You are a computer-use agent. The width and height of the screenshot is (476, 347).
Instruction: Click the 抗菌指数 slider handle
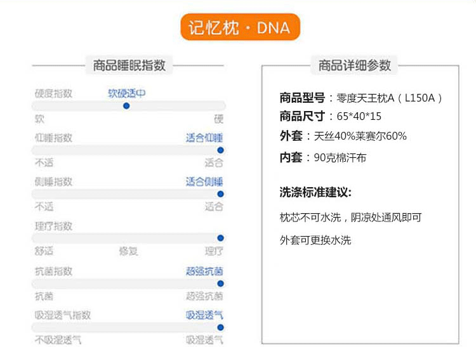[220, 284]
